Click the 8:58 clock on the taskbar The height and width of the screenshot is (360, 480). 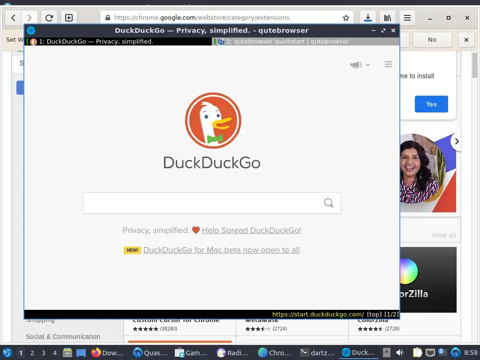pyautogui.click(x=471, y=352)
